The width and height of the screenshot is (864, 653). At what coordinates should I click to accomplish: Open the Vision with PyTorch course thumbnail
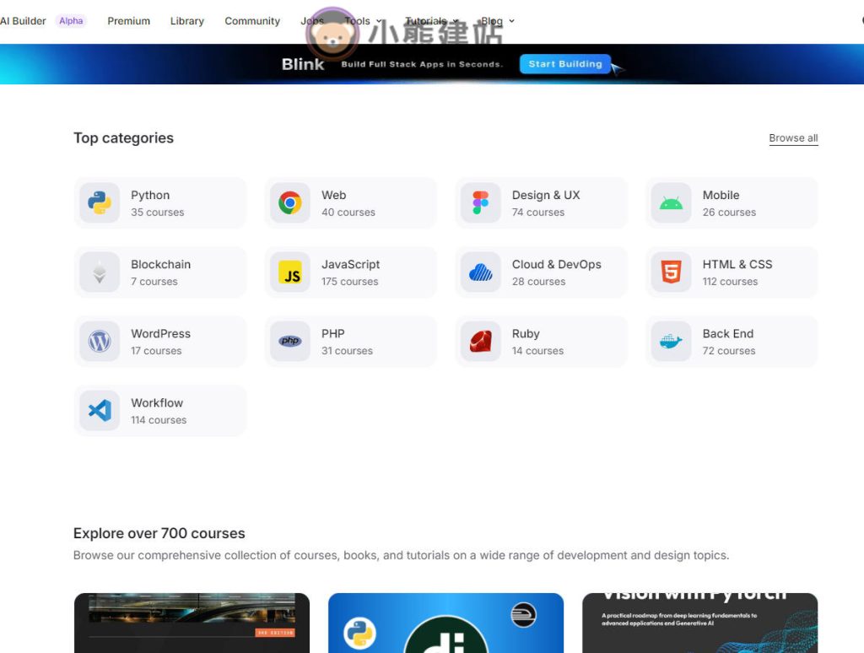[699, 623]
